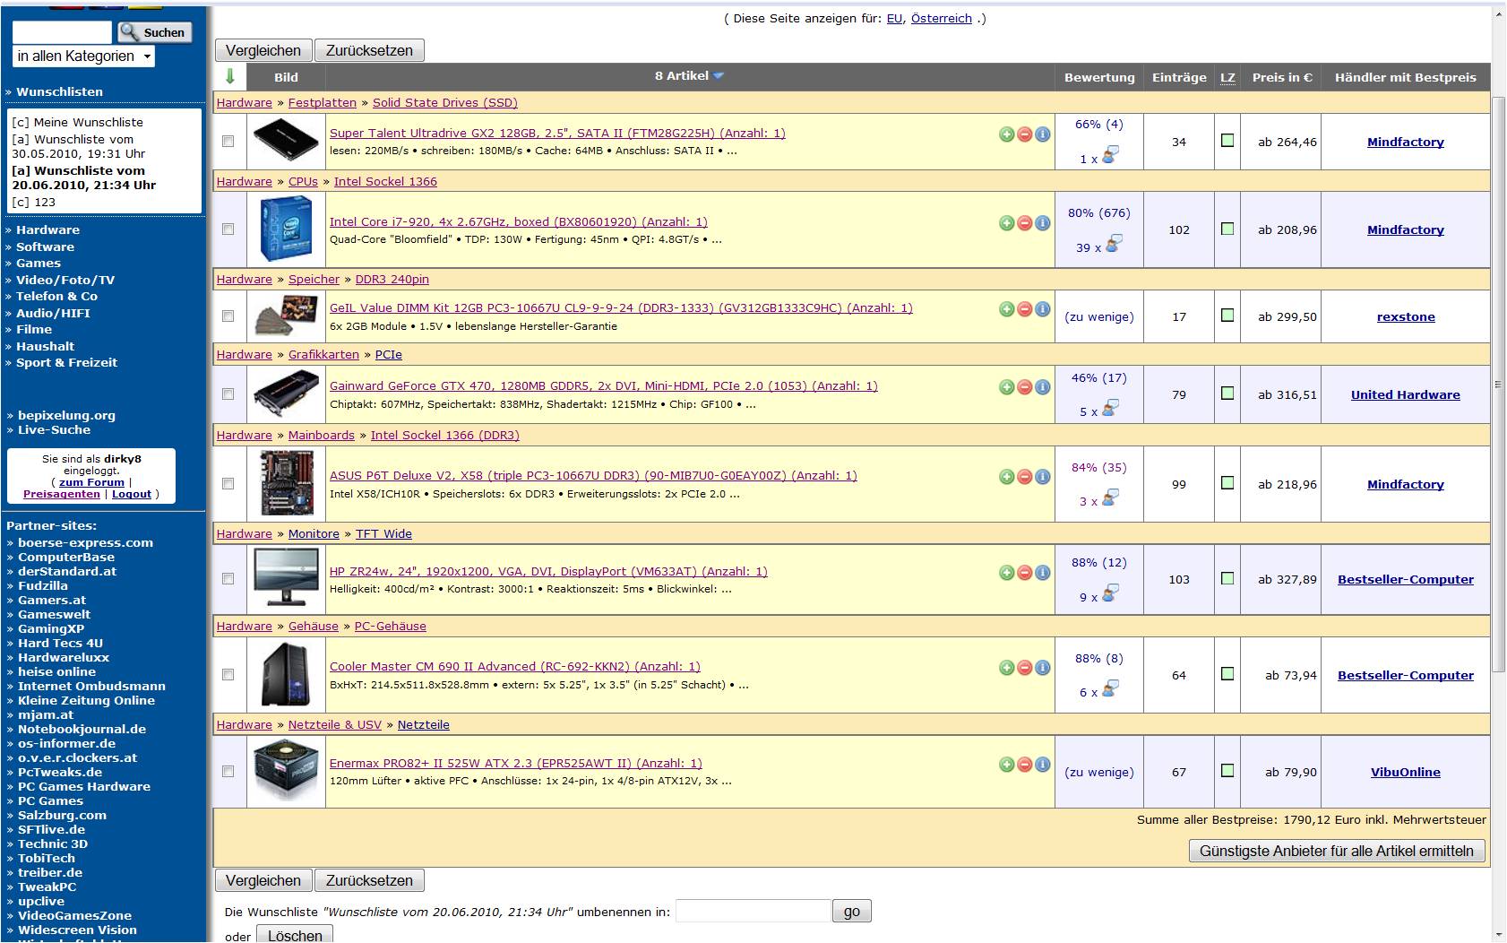Go to Software in the sidebar menu
Screen dimensions: 1507x943
click(x=45, y=247)
